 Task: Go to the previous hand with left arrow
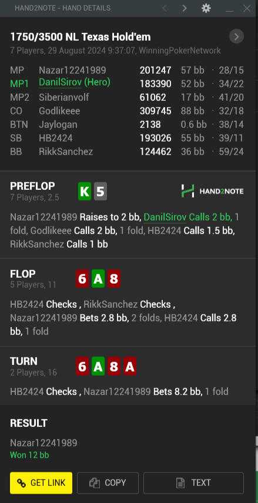click(x=165, y=8)
